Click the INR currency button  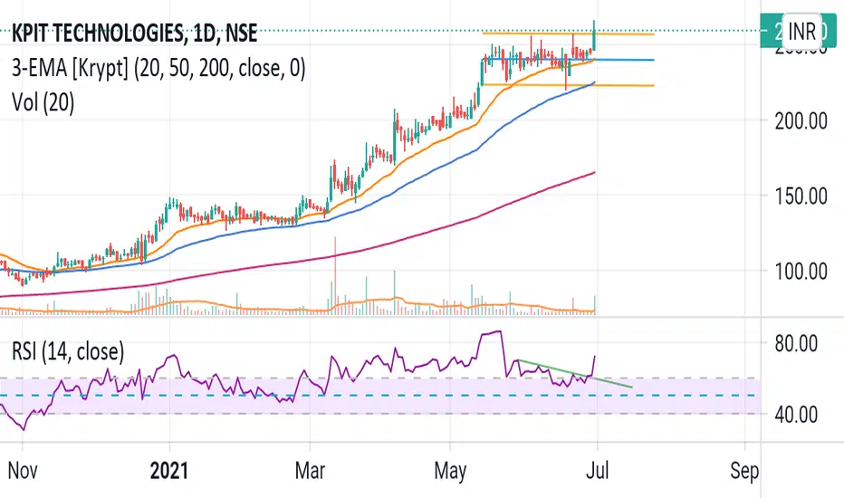click(x=801, y=31)
